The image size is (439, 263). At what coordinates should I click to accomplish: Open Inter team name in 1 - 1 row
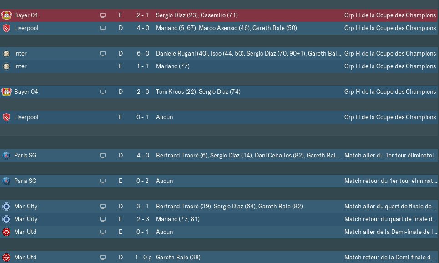20,66
